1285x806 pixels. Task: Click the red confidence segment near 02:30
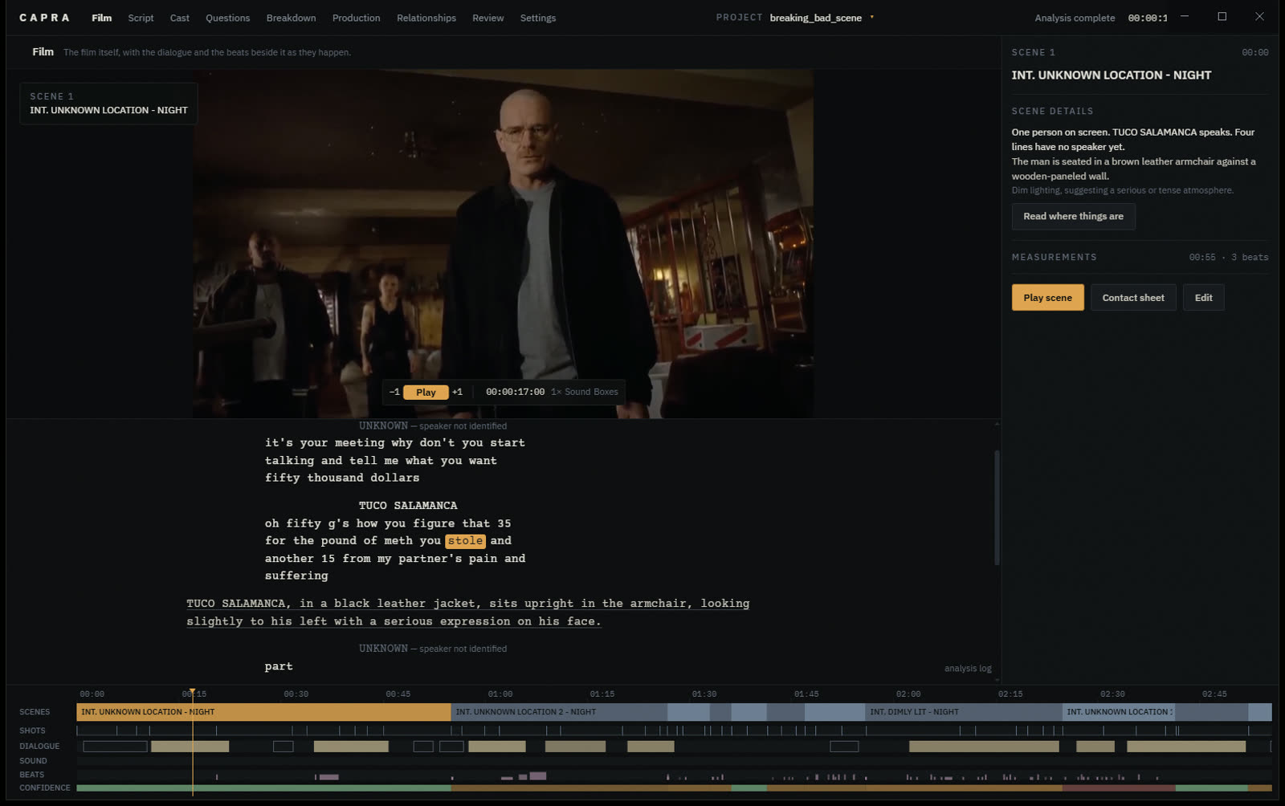(x=1118, y=788)
